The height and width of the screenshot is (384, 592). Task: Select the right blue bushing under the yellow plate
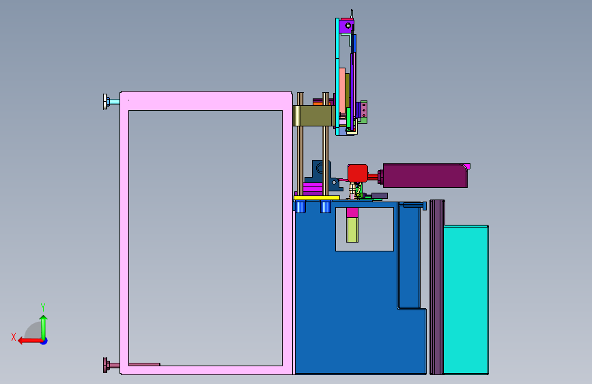326,207
